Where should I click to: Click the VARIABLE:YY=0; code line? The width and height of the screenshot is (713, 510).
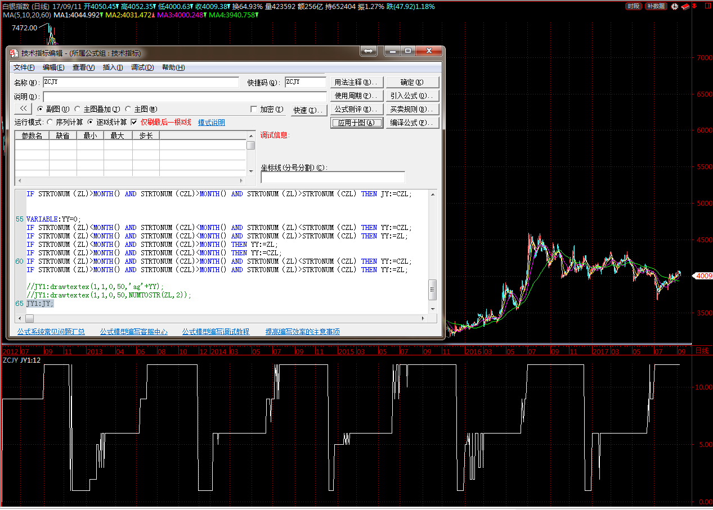[x=53, y=219]
